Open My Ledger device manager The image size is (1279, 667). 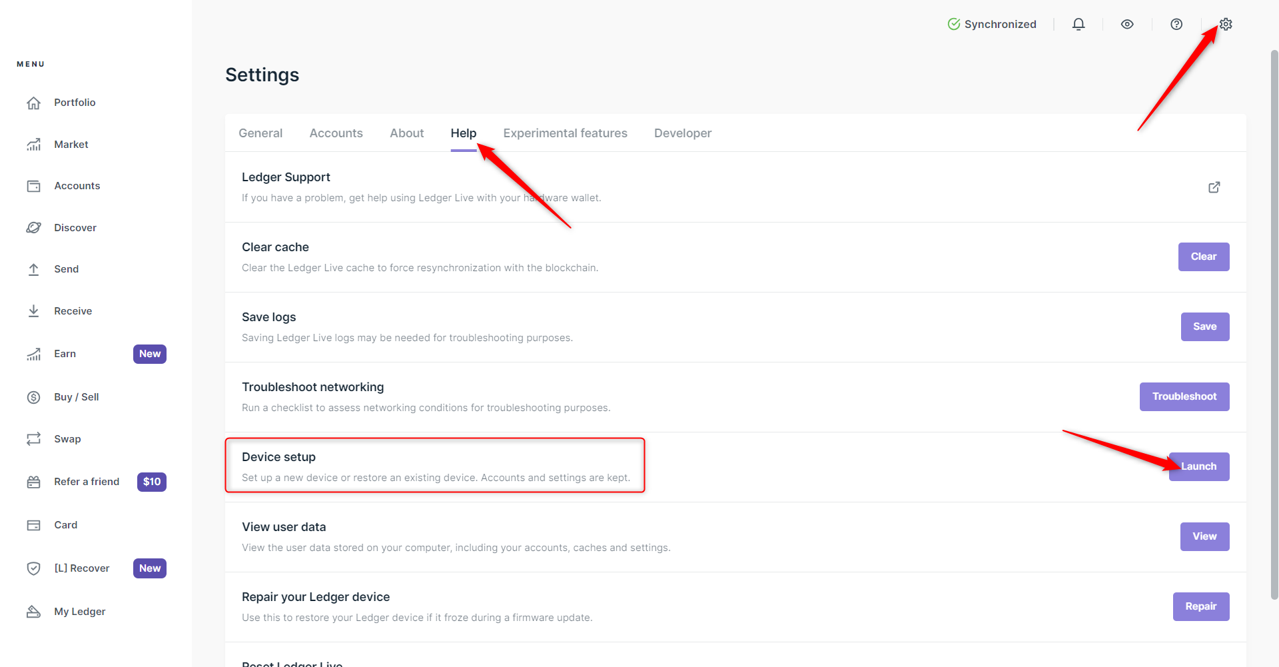pos(79,612)
